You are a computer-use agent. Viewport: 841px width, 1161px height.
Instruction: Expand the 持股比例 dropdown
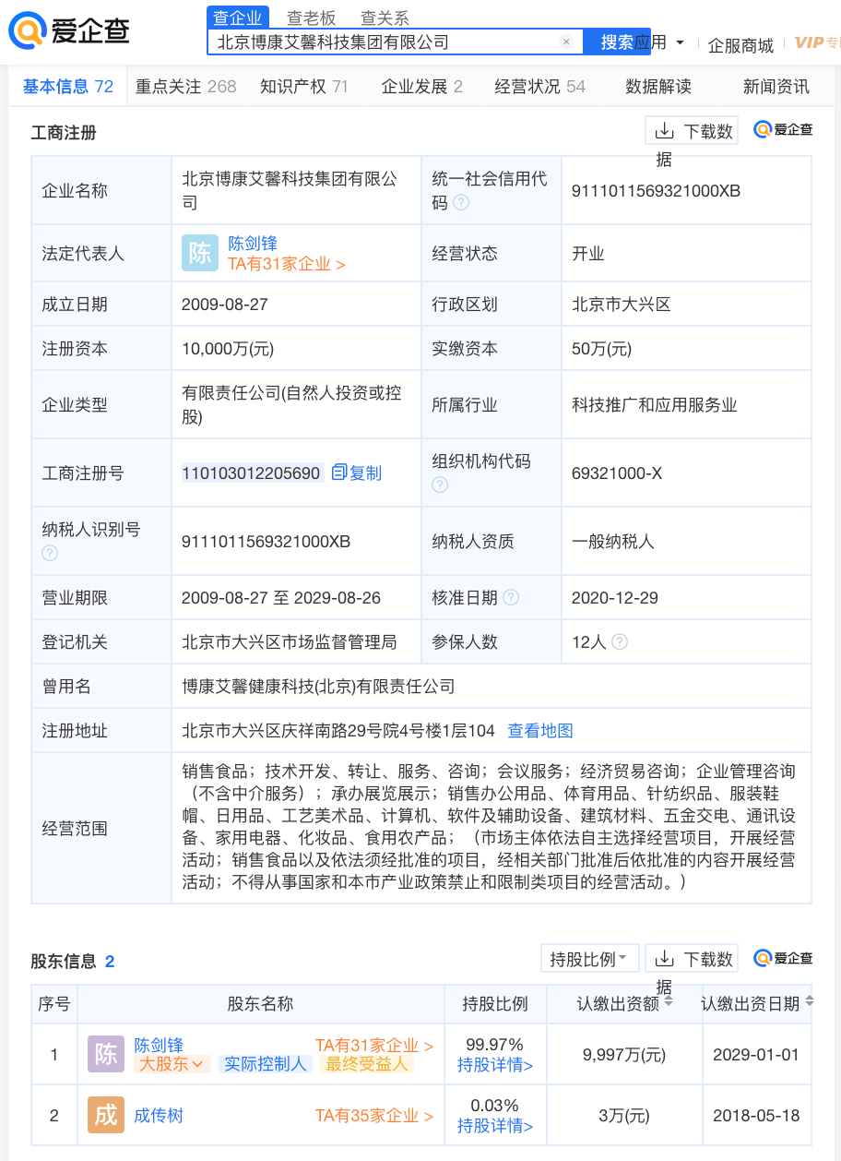click(589, 959)
